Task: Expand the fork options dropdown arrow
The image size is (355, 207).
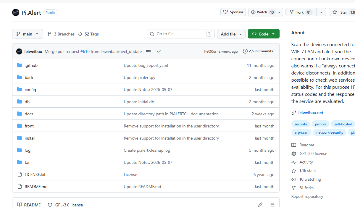Action: click(321, 12)
